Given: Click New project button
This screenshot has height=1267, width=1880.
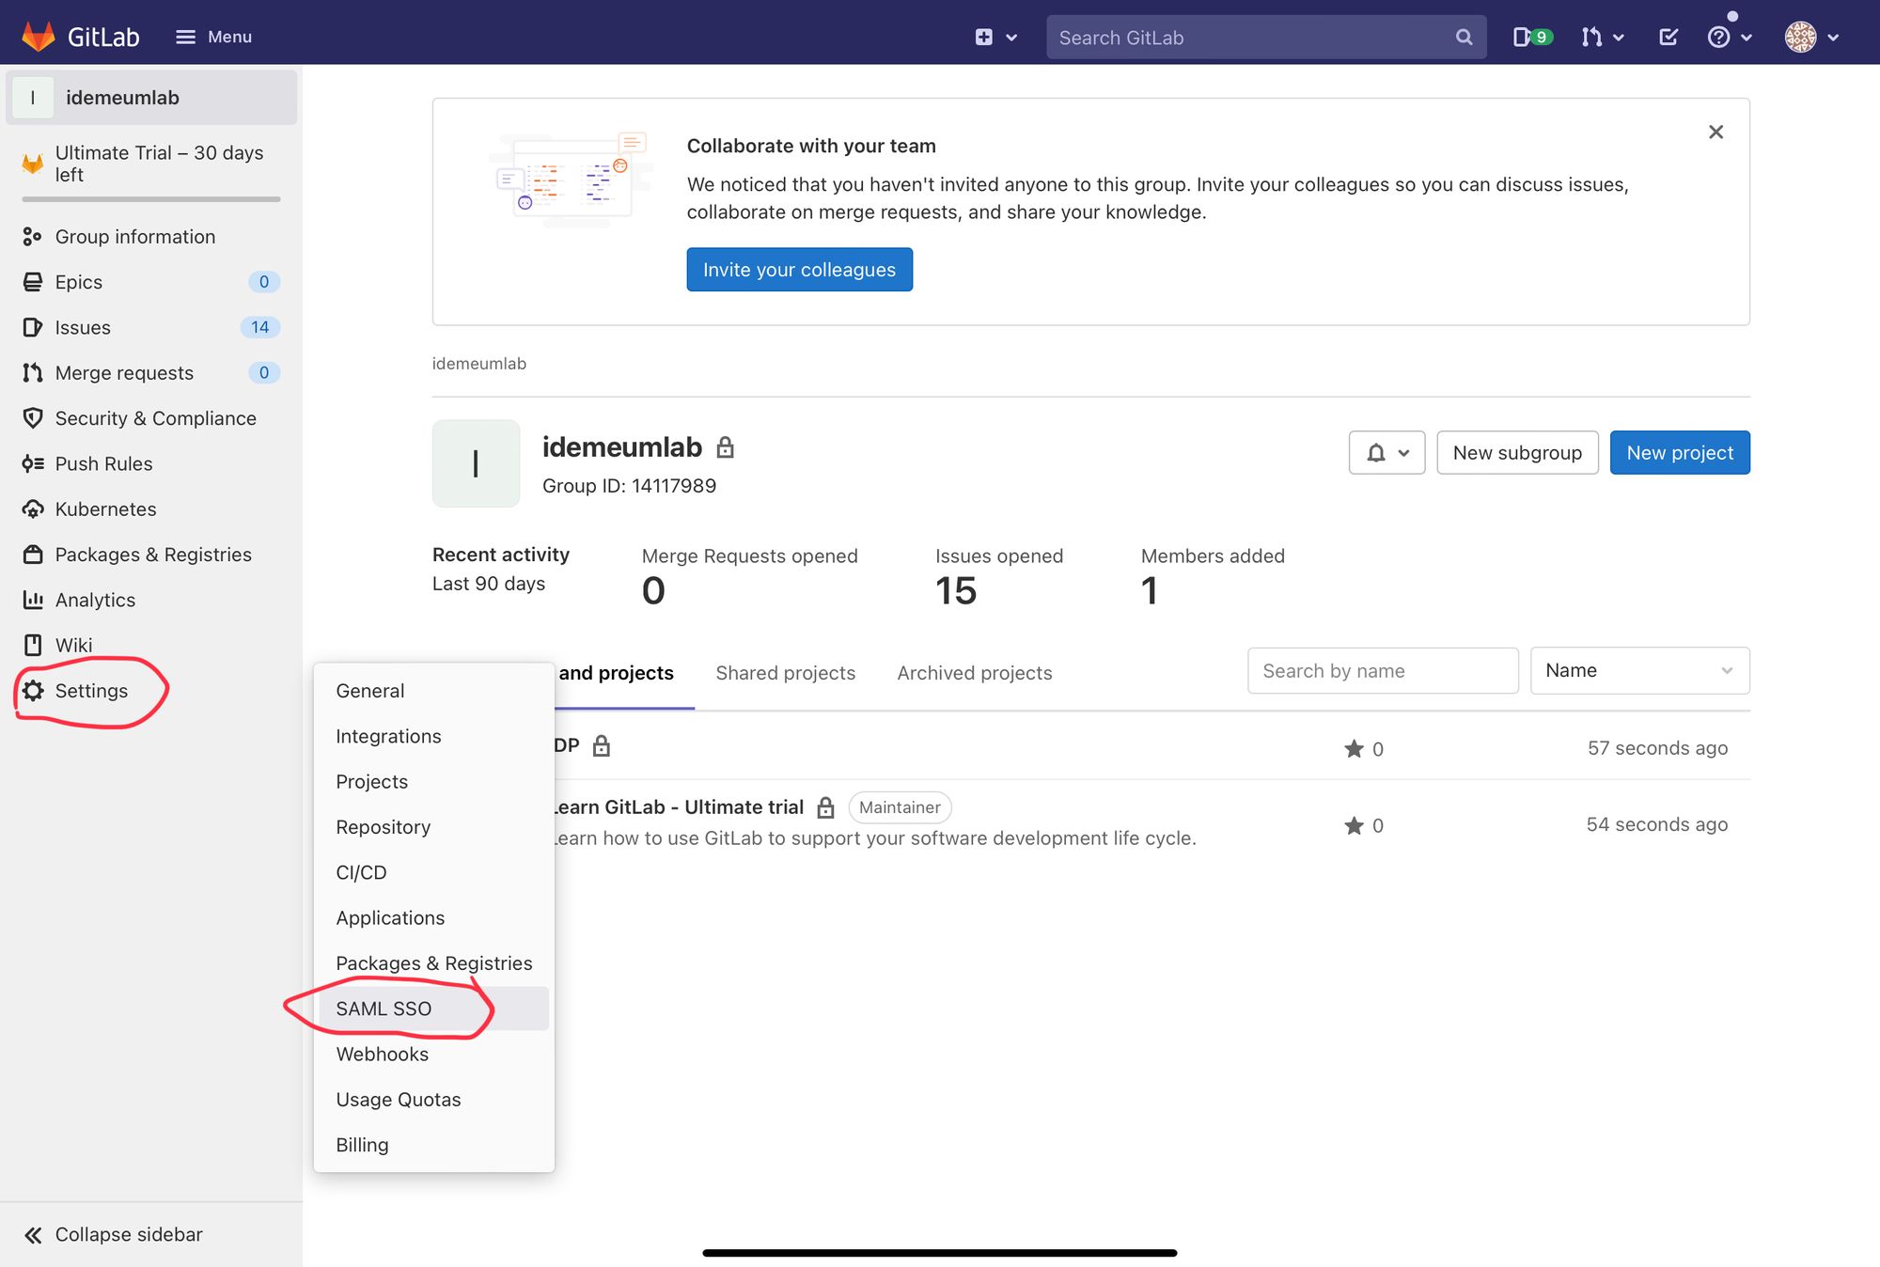Looking at the screenshot, I should click(x=1680, y=453).
